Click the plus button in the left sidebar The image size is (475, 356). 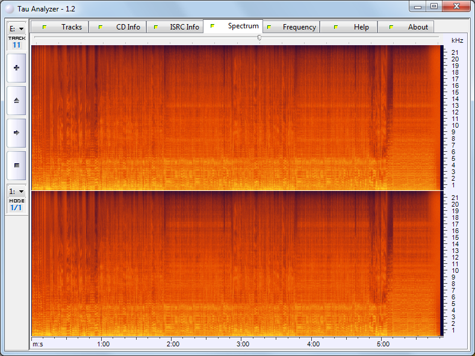pyautogui.click(x=16, y=68)
